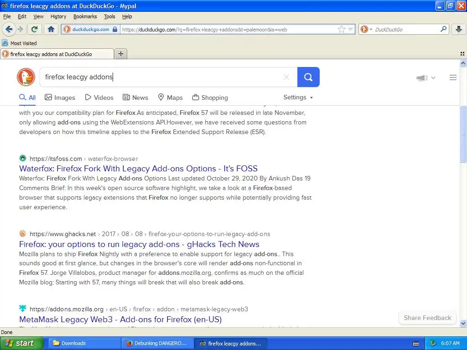Select the firefox leacgy addons tab
This screenshot has height=350, width=467.
pos(57,54)
